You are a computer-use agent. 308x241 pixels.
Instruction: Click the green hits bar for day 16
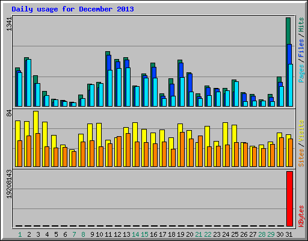tap(153, 65)
